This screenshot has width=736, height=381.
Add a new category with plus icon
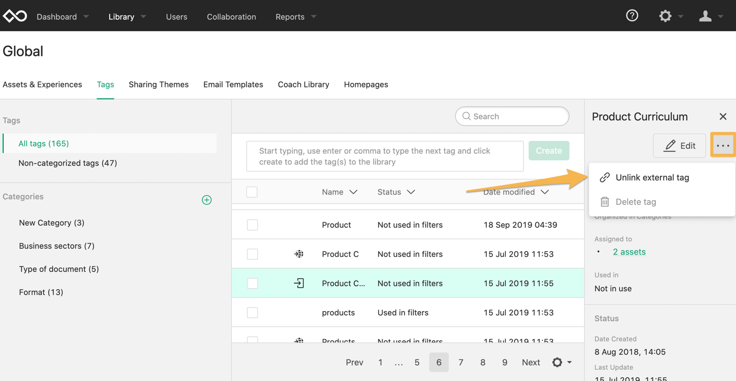click(x=207, y=200)
